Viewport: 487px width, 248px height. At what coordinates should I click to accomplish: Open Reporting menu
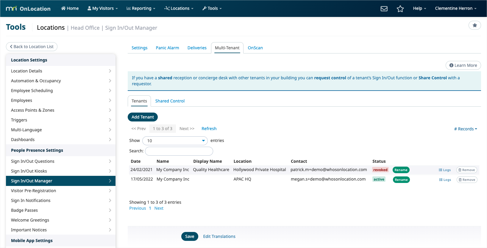tap(141, 8)
